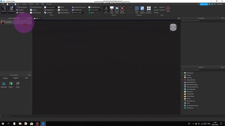Select the Edit tab in Terrain Editor
The image size is (225, 126).
click(x=26, y=78)
